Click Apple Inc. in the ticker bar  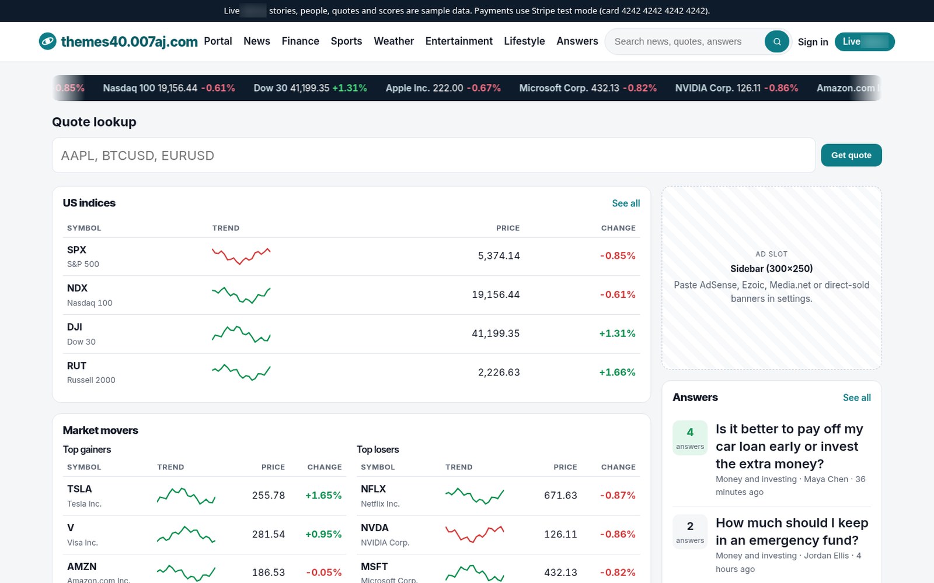pos(443,88)
